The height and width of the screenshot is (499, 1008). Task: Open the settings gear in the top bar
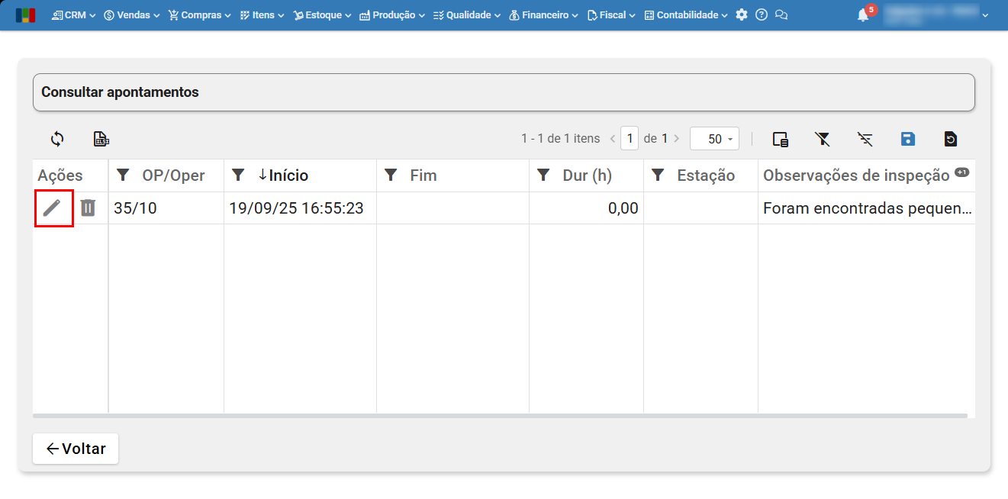pyautogui.click(x=742, y=15)
